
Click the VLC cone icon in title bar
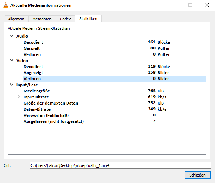tap(5, 5)
